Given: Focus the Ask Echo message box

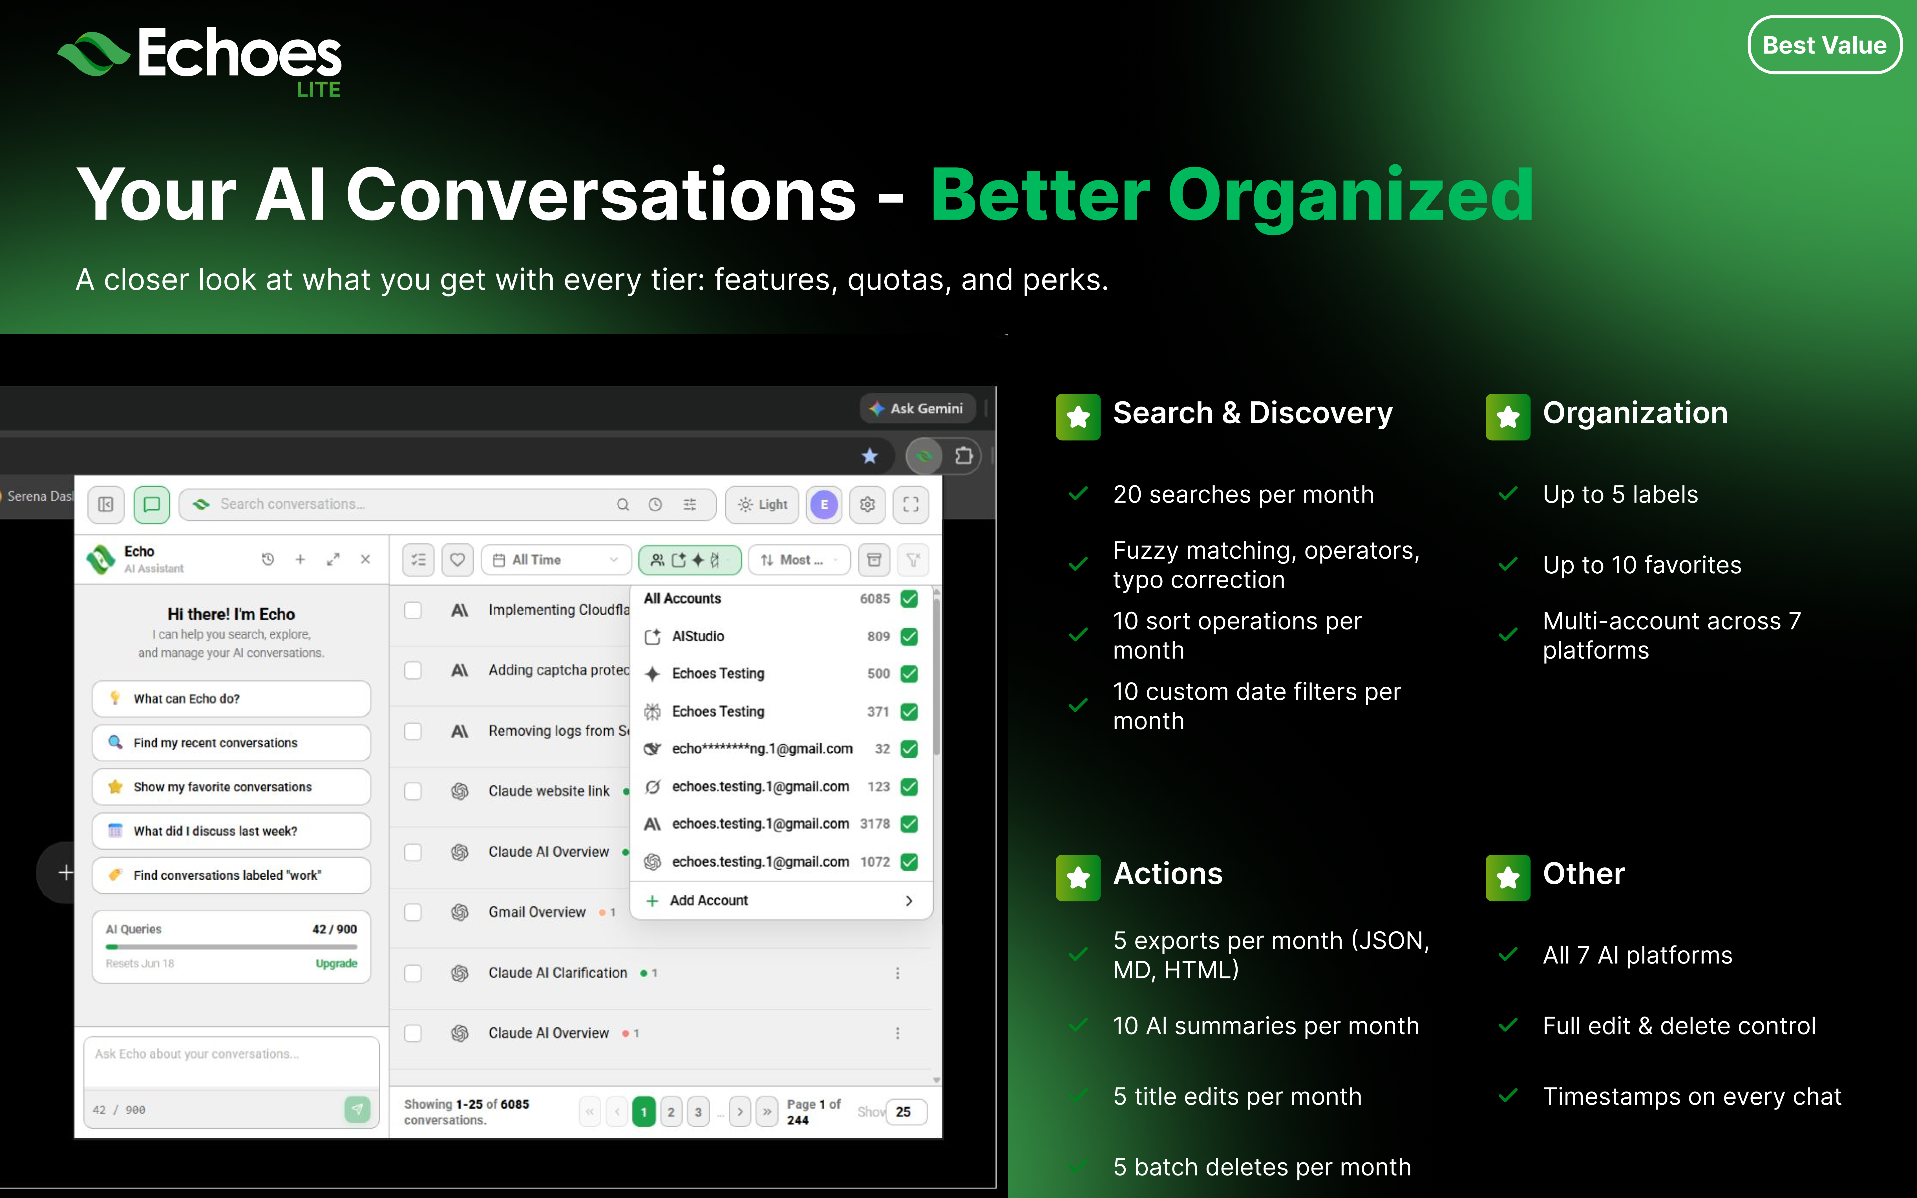Looking at the screenshot, I should (231, 1063).
